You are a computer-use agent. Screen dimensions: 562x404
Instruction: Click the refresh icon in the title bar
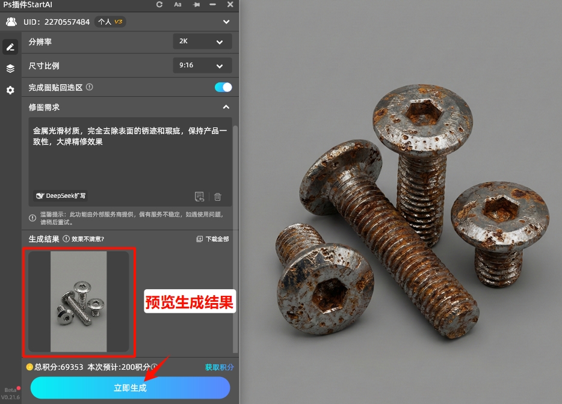(159, 5)
